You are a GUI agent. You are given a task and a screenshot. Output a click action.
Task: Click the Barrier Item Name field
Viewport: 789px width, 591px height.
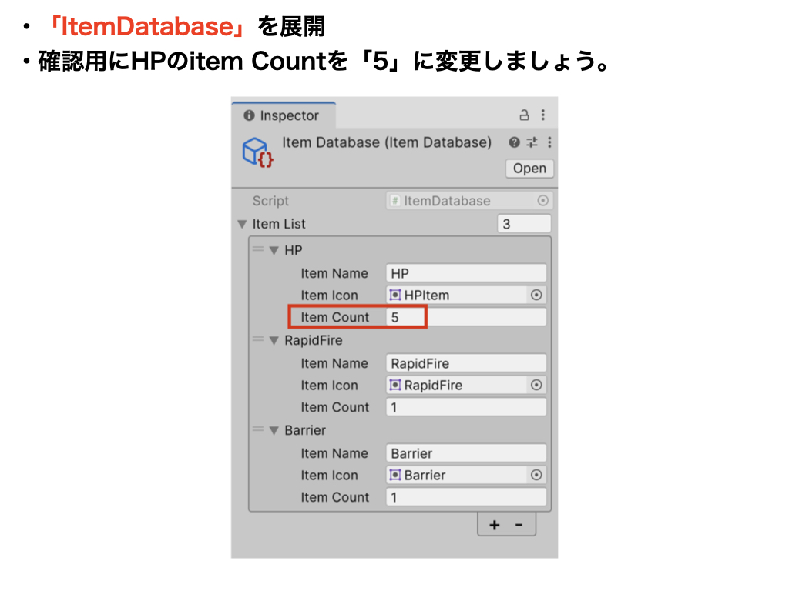(x=466, y=452)
